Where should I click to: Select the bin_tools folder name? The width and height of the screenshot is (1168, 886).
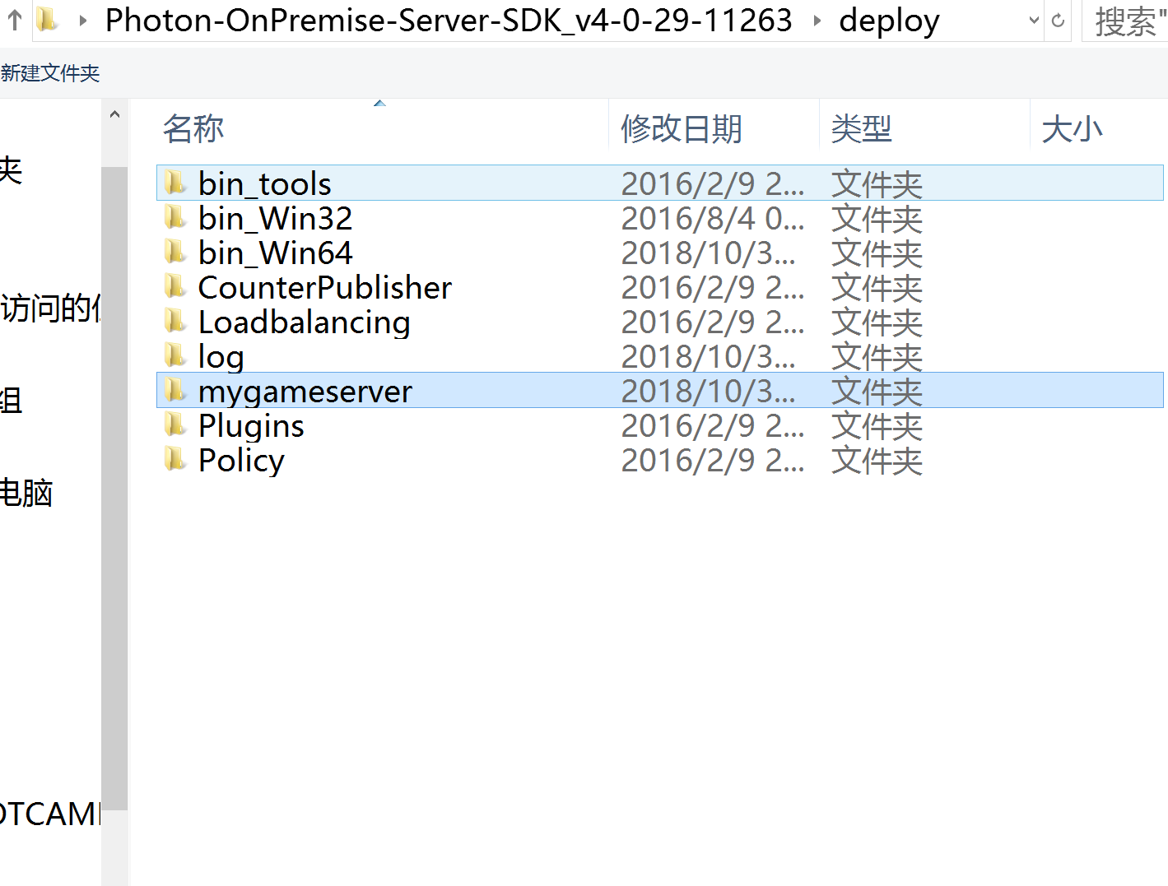(x=264, y=184)
